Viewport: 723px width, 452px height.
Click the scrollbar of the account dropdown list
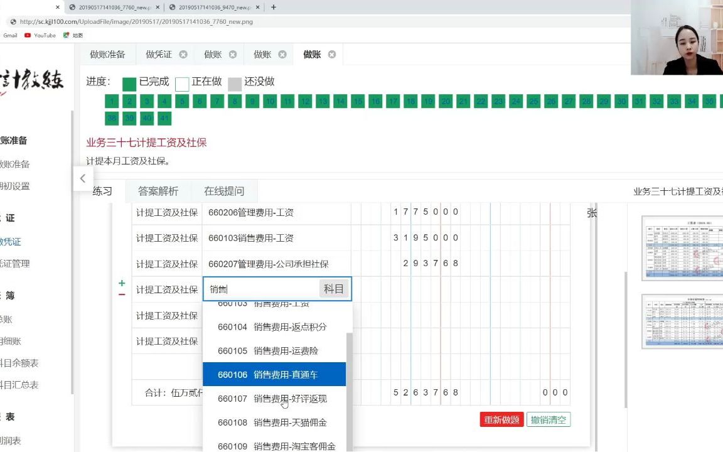pyautogui.click(x=348, y=377)
